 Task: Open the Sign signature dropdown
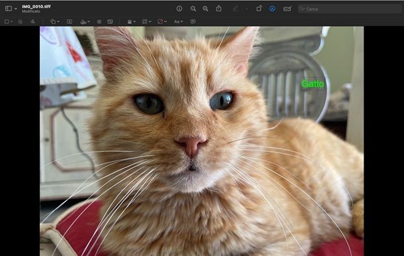click(85, 22)
